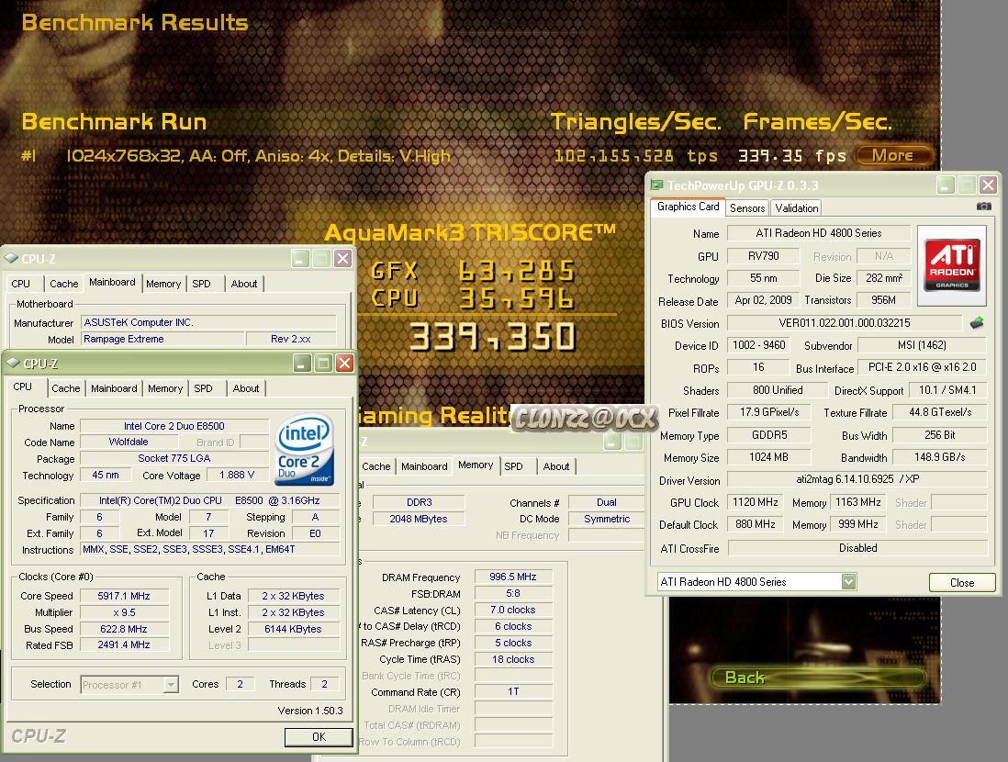Click the Driver Version field in GPU-Z
The image size is (1008, 762).
pyautogui.click(x=857, y=479)
